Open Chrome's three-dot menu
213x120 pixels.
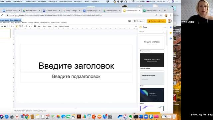tap(170, 15)
